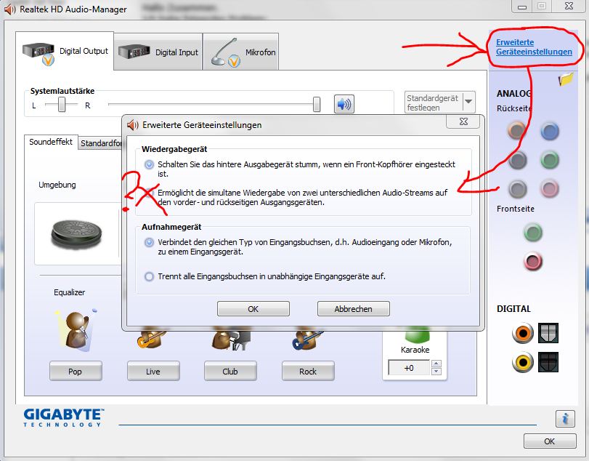
Task: Click the pink rear analog jack
Action: point(549,188)
